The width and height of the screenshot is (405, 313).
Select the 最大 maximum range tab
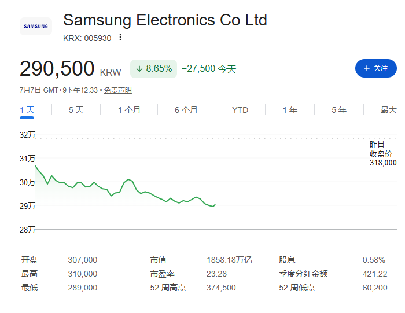coord(388,110)
